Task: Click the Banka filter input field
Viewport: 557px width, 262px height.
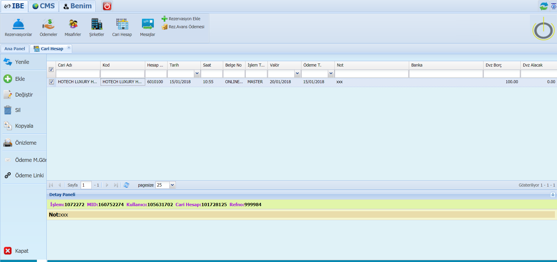Action: coord(446,73)
